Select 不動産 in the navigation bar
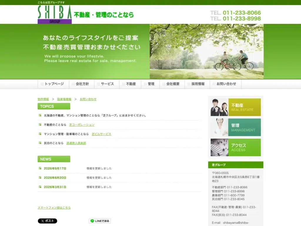The height and width of the screenshot is (226, 301). (x=130, y=84)
